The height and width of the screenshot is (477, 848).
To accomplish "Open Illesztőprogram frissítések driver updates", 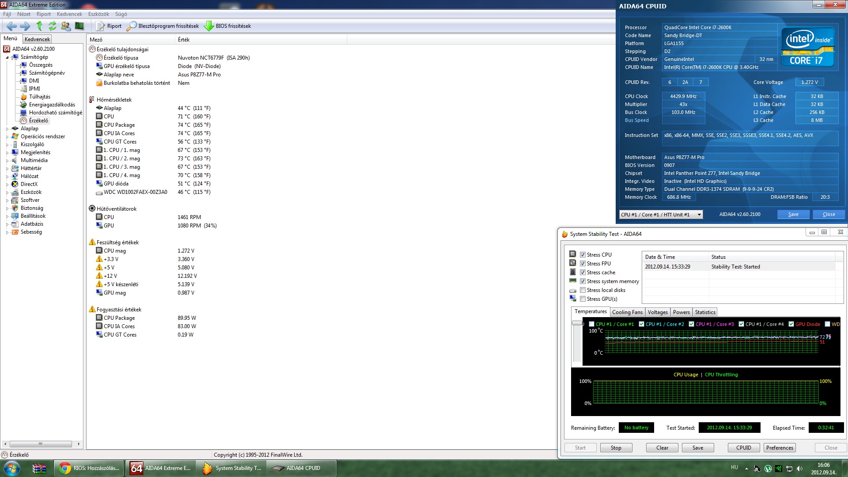I will click(163, 26).
